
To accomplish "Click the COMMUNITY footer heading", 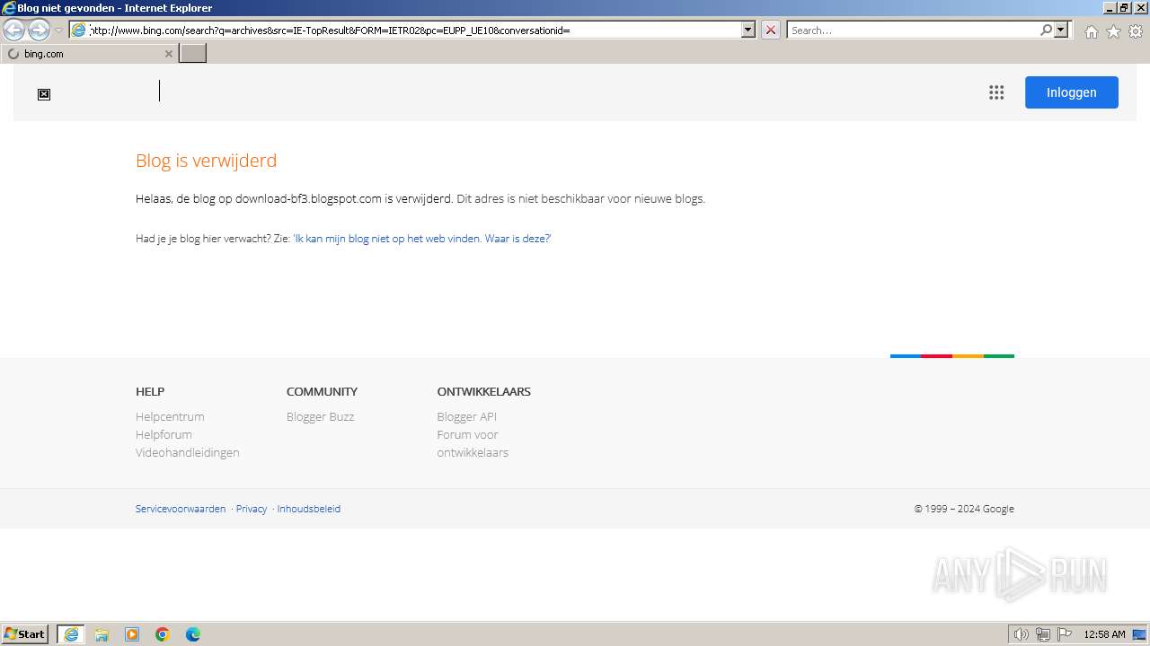I will 322,391.
